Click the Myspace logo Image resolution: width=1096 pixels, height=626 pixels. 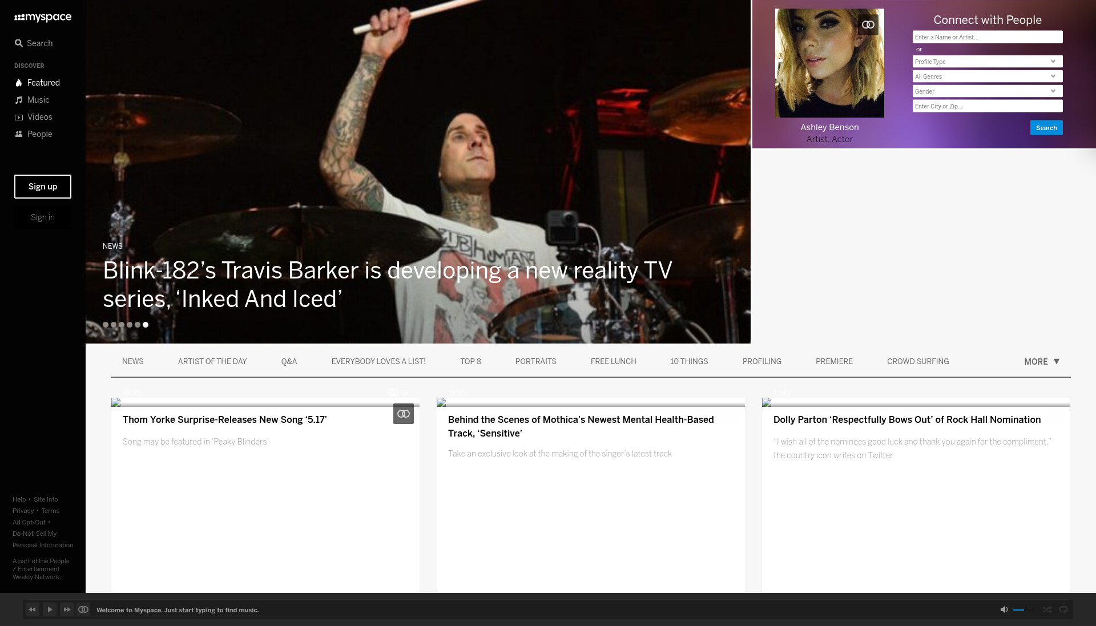43,17
